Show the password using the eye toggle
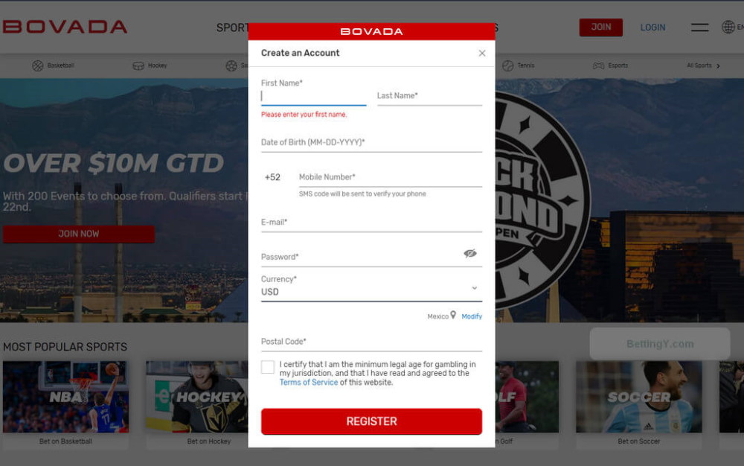Viewport: 744px width, 466px height. click(x=470, y=253)
